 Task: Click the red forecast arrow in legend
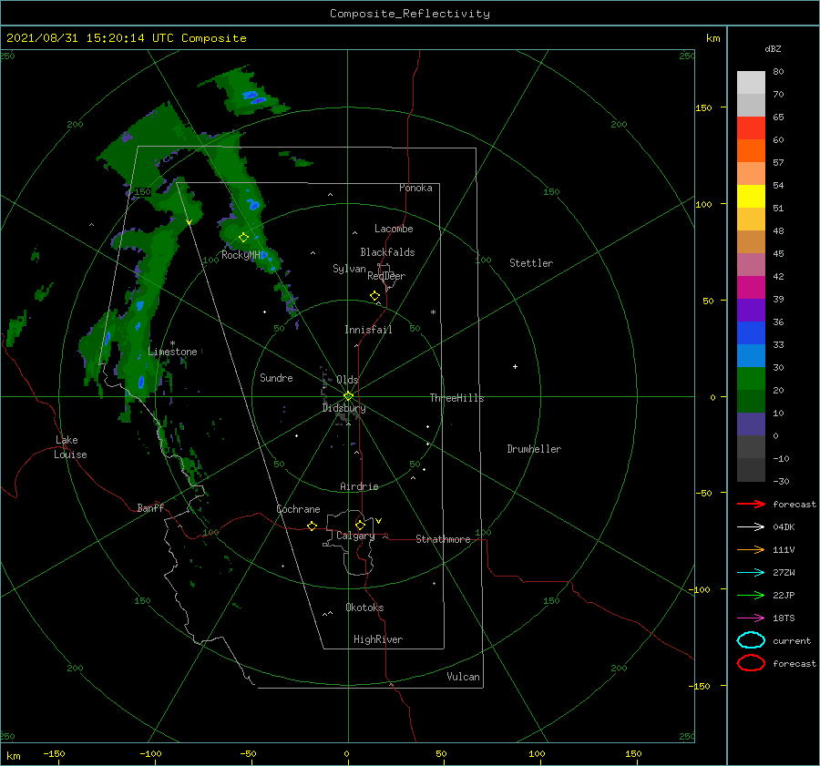(751, 504)
